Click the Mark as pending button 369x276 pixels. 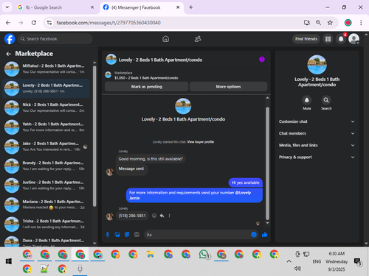click(147, 87)
